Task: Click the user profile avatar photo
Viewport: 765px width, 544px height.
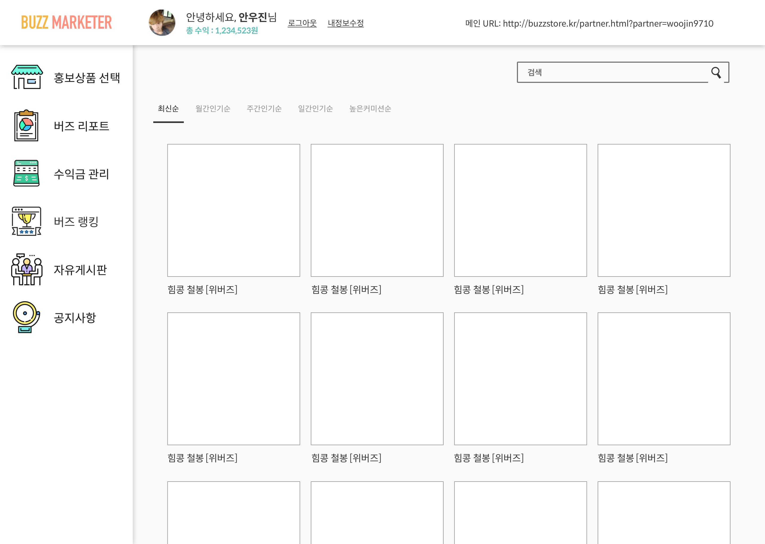Action: 162,23
